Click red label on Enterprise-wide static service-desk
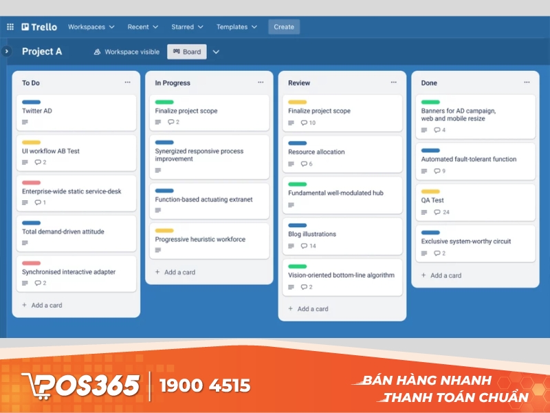 [31, 182]
